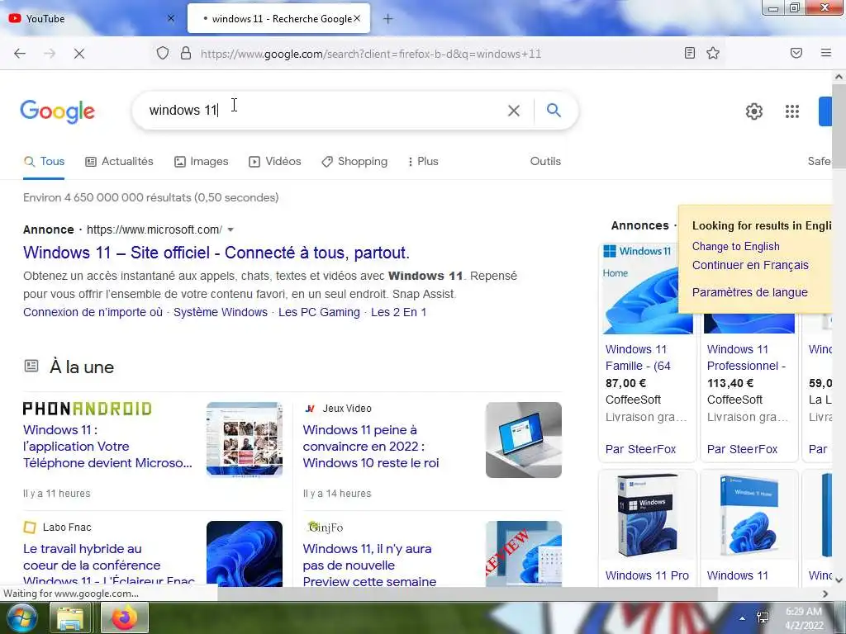Close the windows 11 Google search tab

(x=357, y=18)
